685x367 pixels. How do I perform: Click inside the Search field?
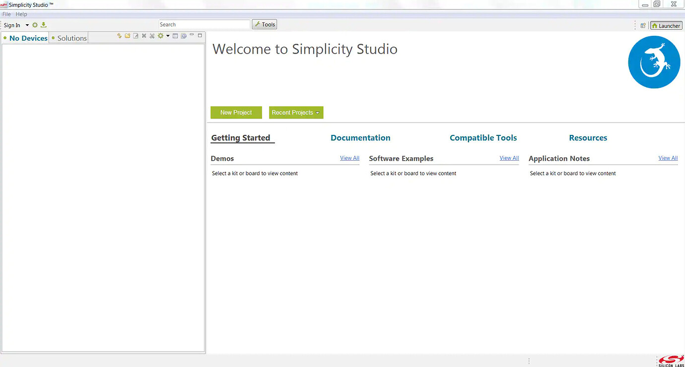[x=204, y=24]
